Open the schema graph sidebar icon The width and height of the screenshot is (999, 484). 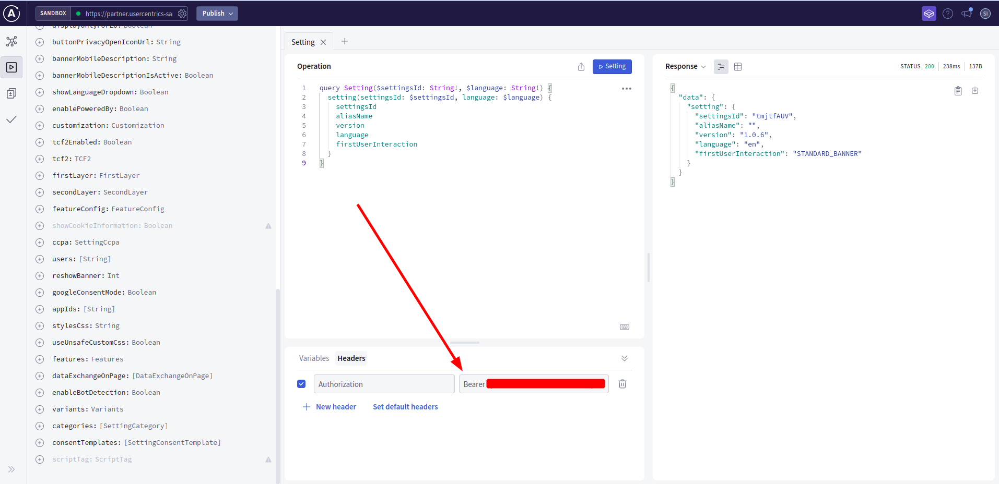(11, 41)
